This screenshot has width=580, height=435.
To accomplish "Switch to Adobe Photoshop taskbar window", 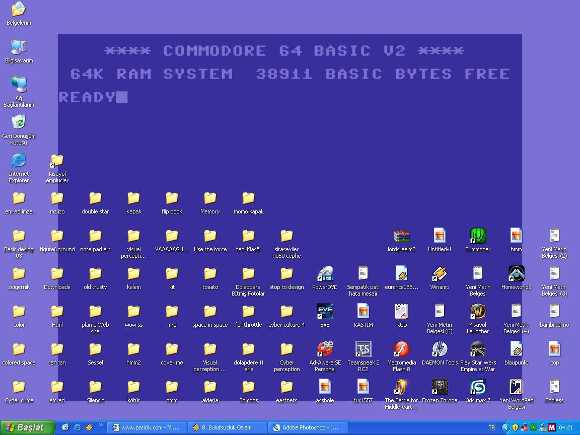I will pos(308,427).
